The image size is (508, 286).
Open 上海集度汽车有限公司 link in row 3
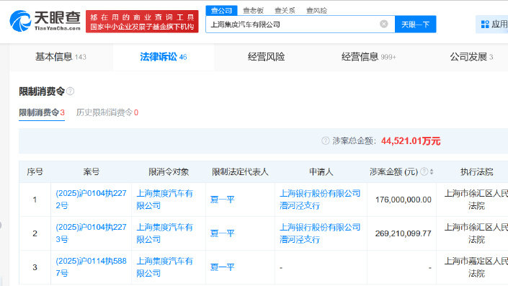[164, 267]
